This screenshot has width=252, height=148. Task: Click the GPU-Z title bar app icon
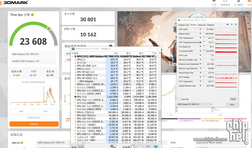click(179, 20)
